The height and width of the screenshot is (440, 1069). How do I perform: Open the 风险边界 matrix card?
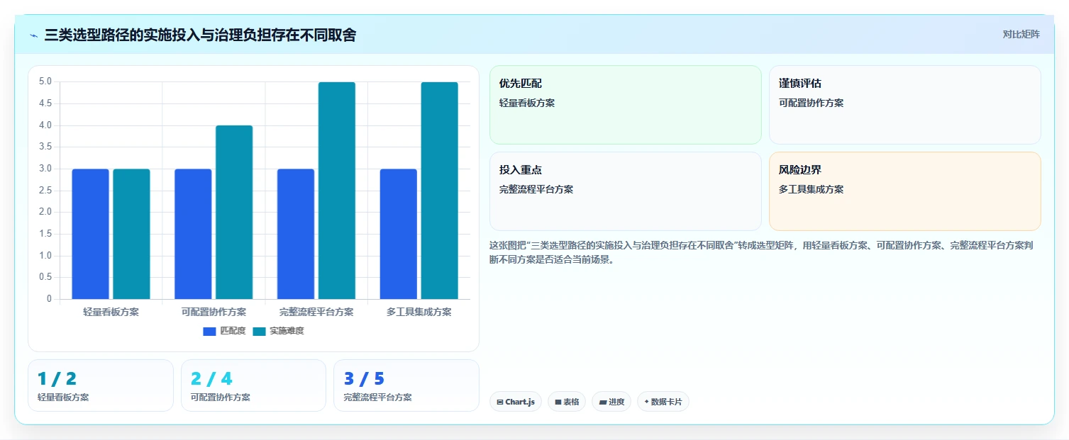pos(905,191)
